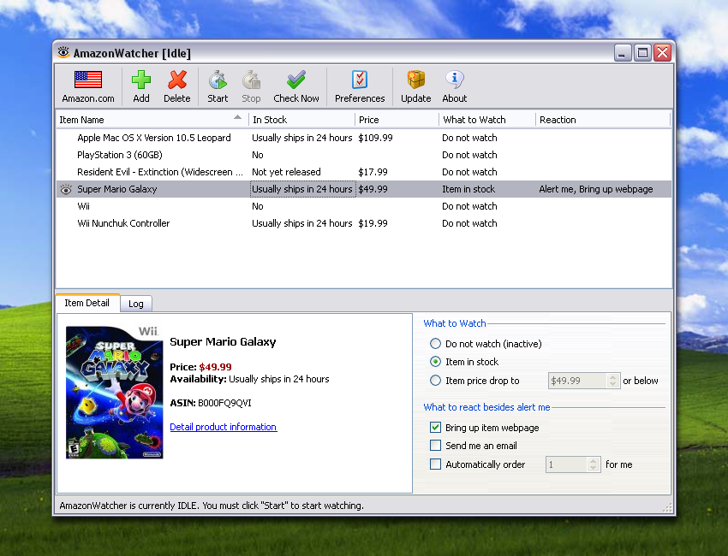Click the $17.99 price cell
Screen dimensions: 728x556
(x=373, y=172)
